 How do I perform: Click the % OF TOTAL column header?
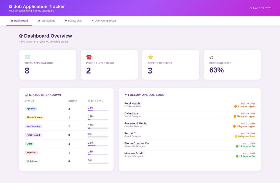95,101
